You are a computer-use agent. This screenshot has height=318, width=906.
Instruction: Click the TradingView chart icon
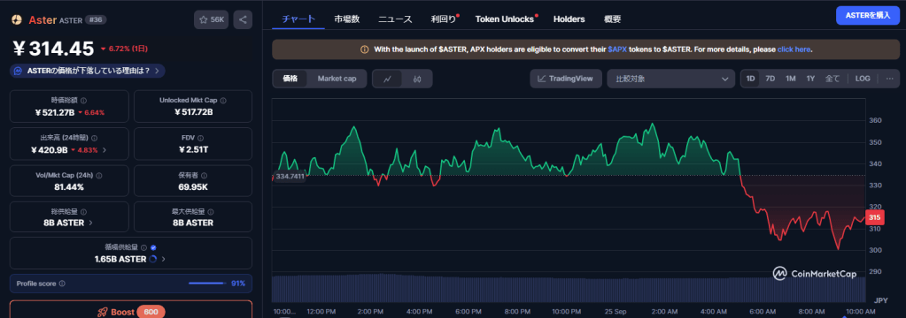click(541, 79)
